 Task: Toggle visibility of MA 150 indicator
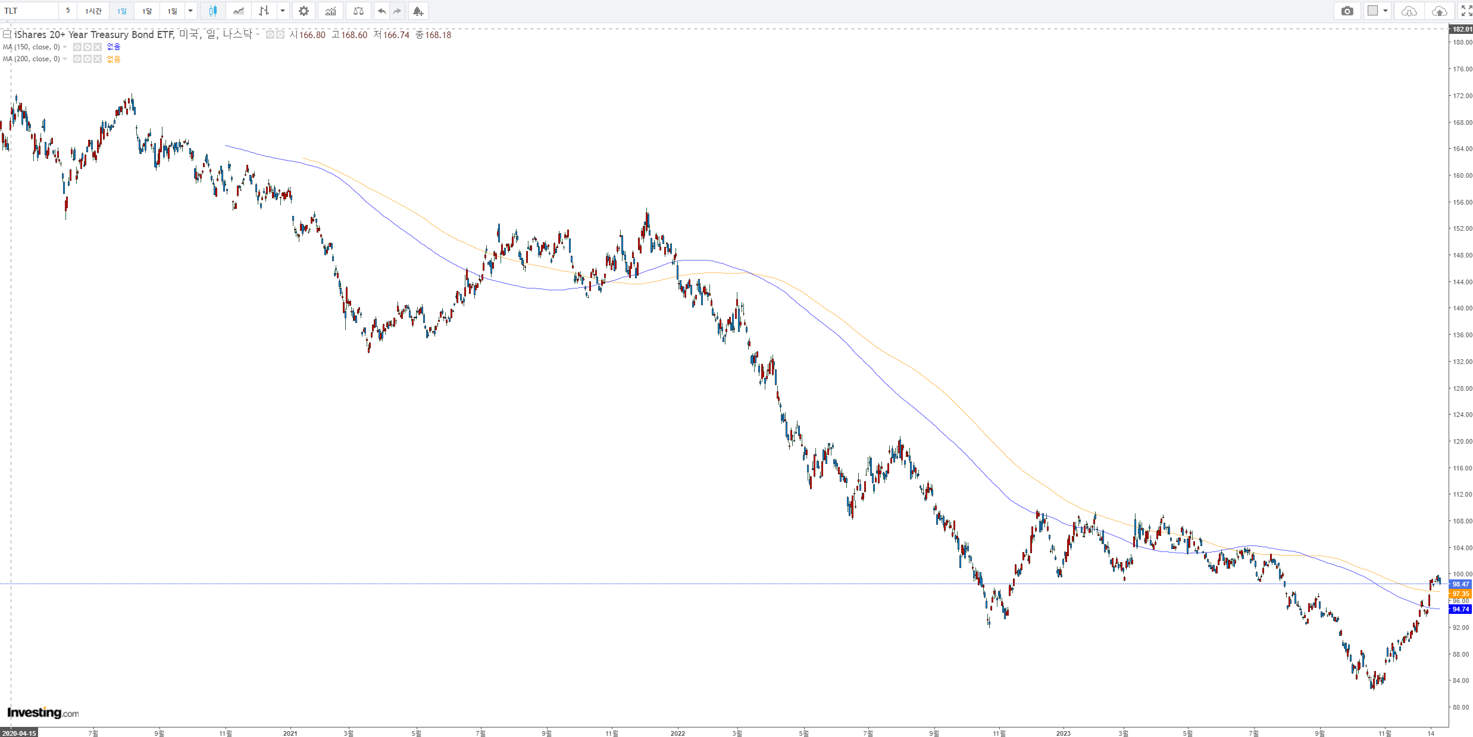tap(77, 47)
